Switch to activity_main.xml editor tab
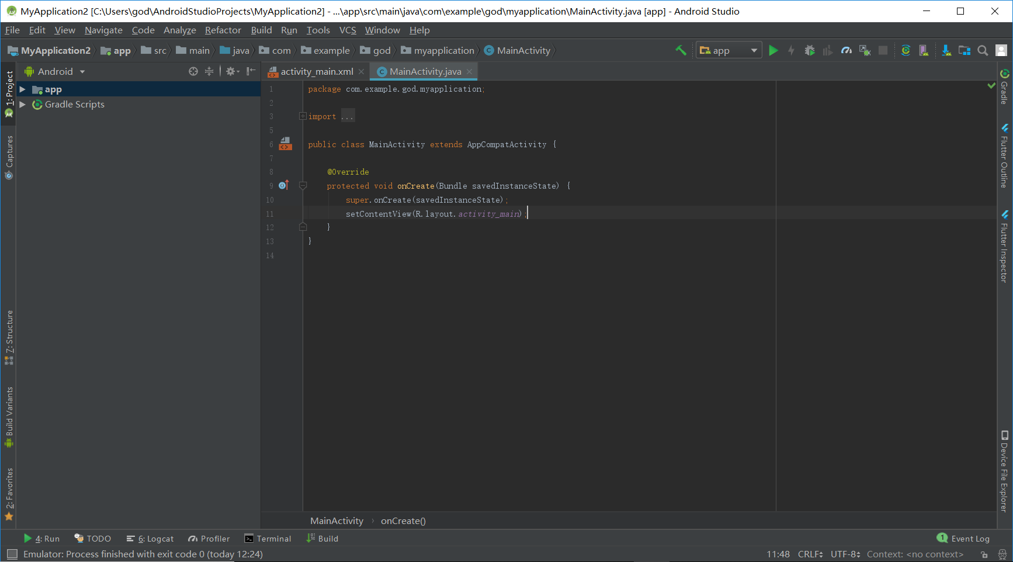This screenshot has width=1013, height=562. (316, 71)
